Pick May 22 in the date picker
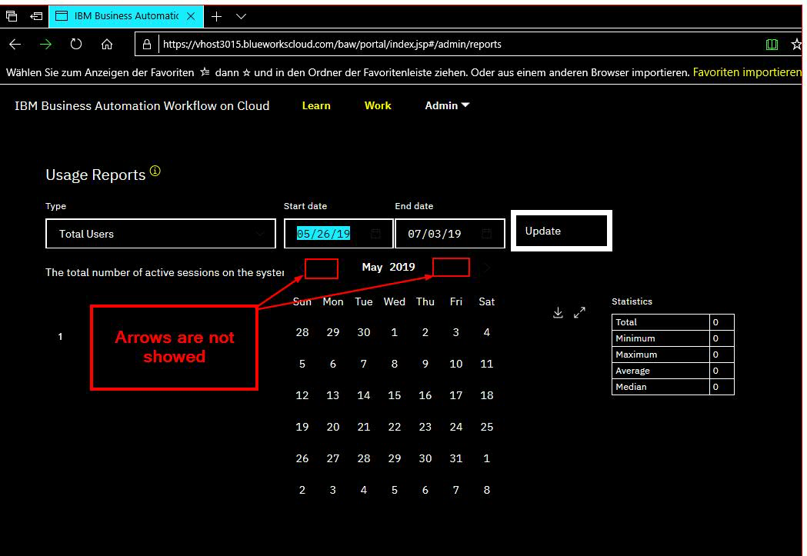807x556 pixels. [394, 427]
